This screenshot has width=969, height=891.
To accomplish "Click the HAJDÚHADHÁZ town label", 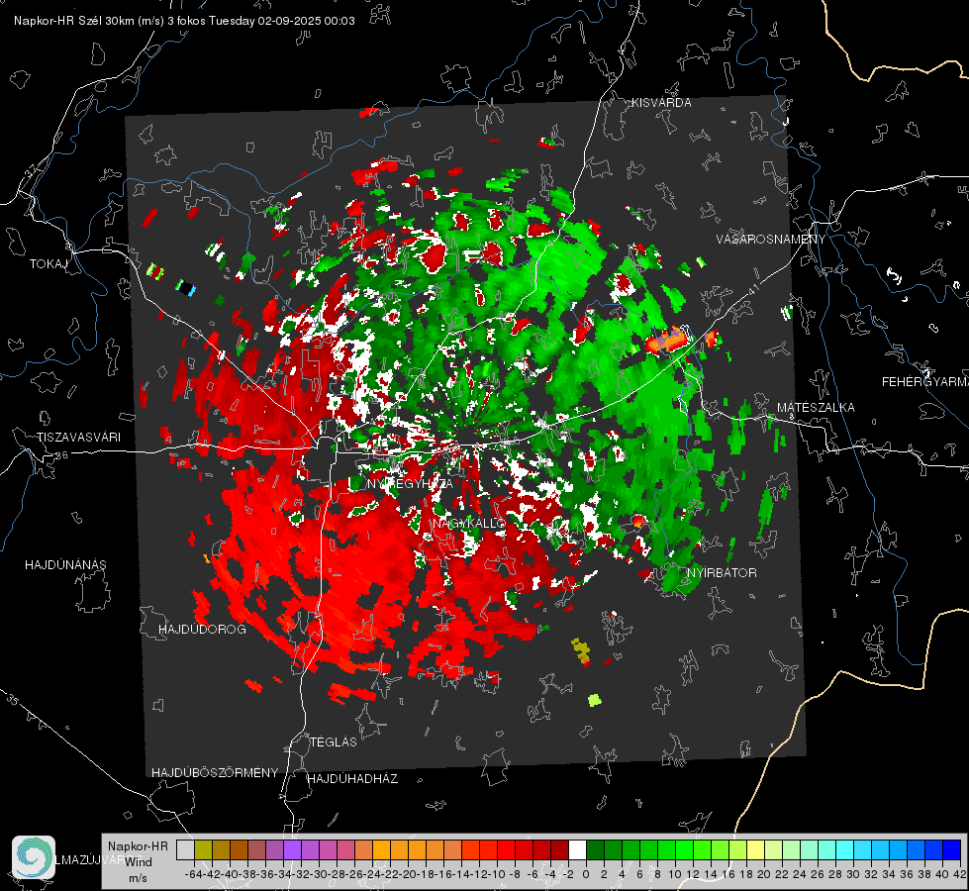I will click(352, 778).
